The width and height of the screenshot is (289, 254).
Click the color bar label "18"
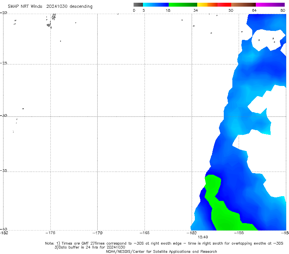[x=168, y=10]
